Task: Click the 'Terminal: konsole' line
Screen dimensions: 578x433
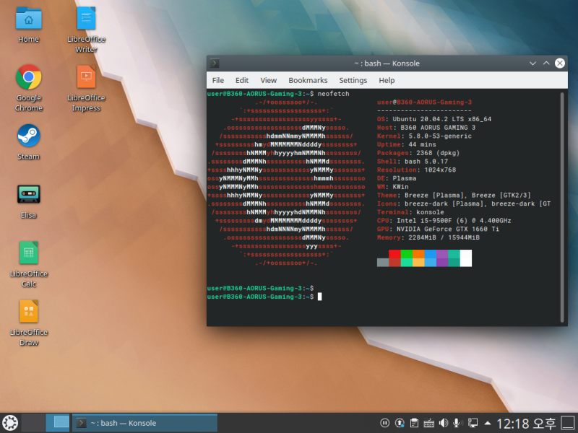Action: pyautogui.click(x=410, y=212)
